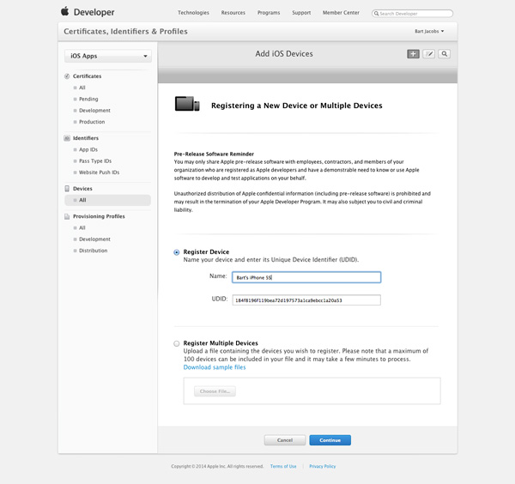Open the Resources menu
The height and width of the screenshot is (484, 515).
(233, 13)
